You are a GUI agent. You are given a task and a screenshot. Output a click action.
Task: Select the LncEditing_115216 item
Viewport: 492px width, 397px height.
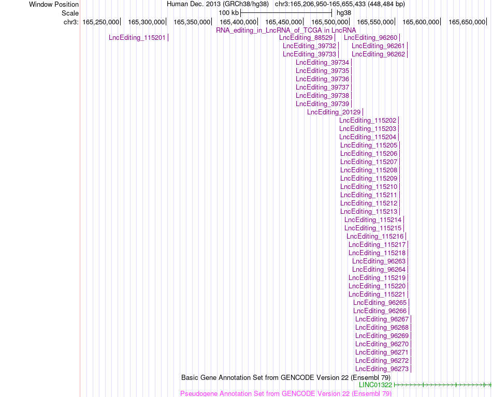point(375,237)
